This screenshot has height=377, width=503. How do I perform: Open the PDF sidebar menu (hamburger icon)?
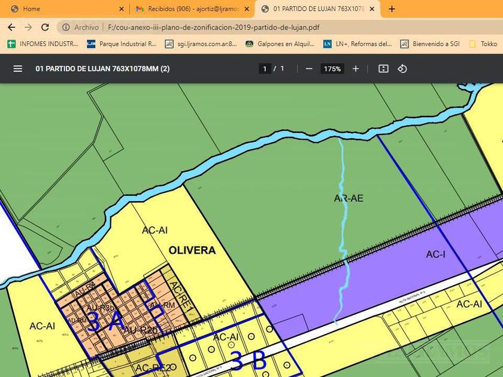coord(18,69)
